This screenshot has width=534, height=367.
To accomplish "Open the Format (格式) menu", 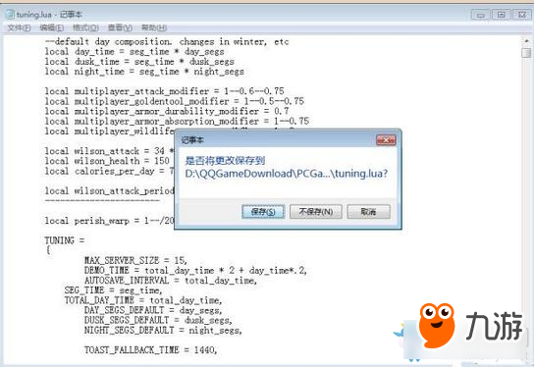I will click(85, 27).
